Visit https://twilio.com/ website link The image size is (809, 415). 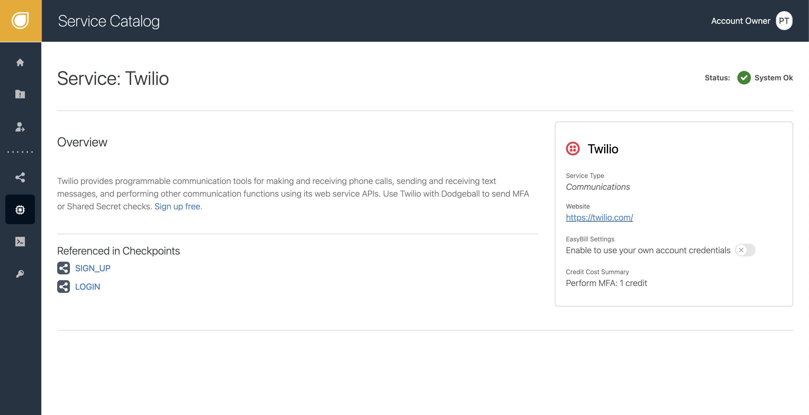(599, 217)
